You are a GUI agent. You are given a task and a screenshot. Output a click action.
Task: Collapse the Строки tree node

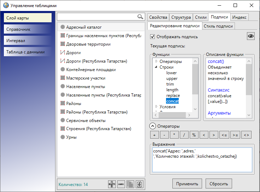pyautogui.click(x=156, y=67)
